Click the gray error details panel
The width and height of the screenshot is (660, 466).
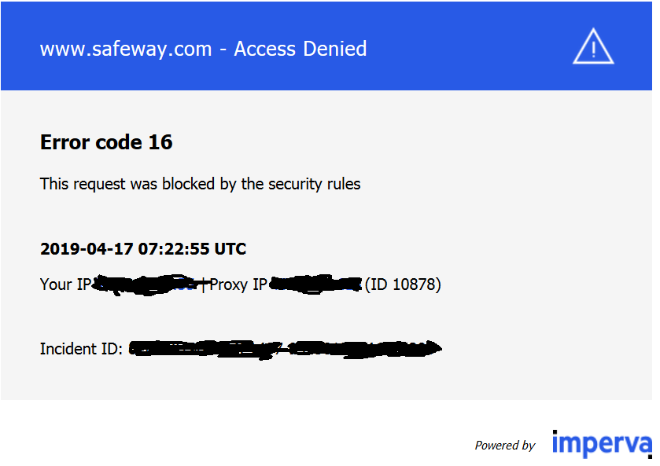coord(326,244)
